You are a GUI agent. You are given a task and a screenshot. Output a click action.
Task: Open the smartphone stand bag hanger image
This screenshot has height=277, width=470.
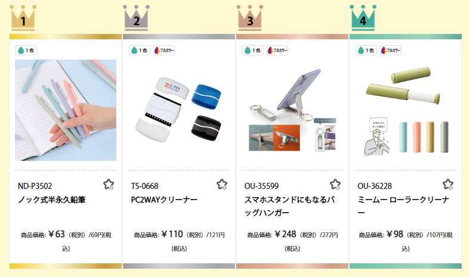click(292, 110)
